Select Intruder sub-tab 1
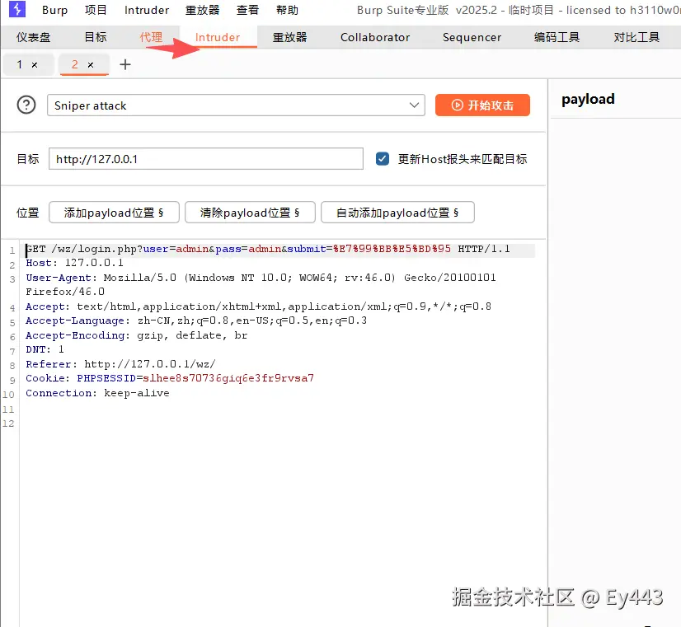Screen dimensions: 681x627 [20, 64]
